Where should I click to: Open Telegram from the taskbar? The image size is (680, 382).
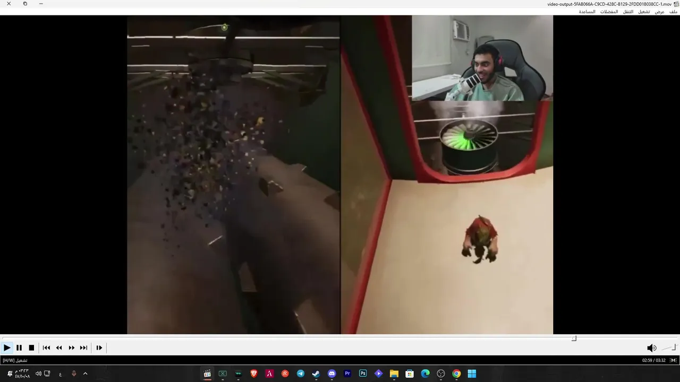click(x=301, y=374)
